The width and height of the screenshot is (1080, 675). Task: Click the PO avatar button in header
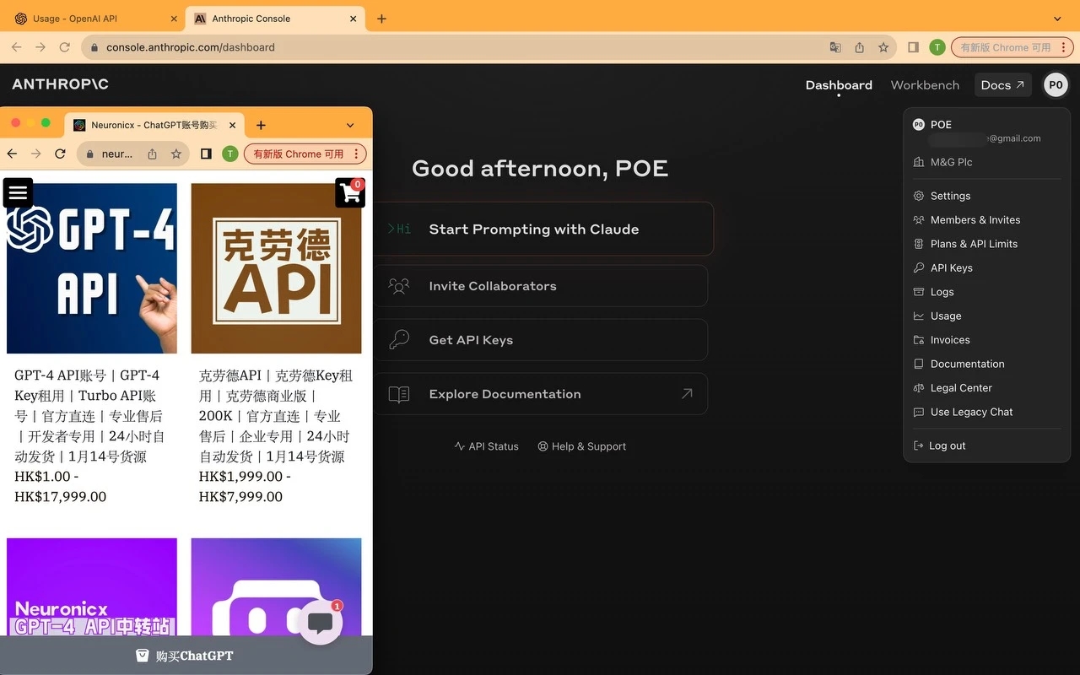(1056, 85)
